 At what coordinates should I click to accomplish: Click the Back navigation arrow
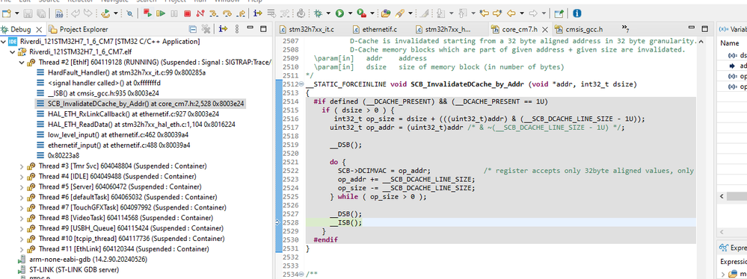pyautogui.click(x=511, y=13)
